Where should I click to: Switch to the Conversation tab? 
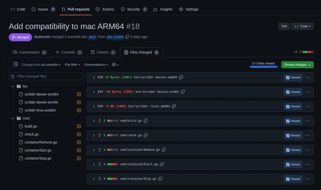click(x=30, y=53)
